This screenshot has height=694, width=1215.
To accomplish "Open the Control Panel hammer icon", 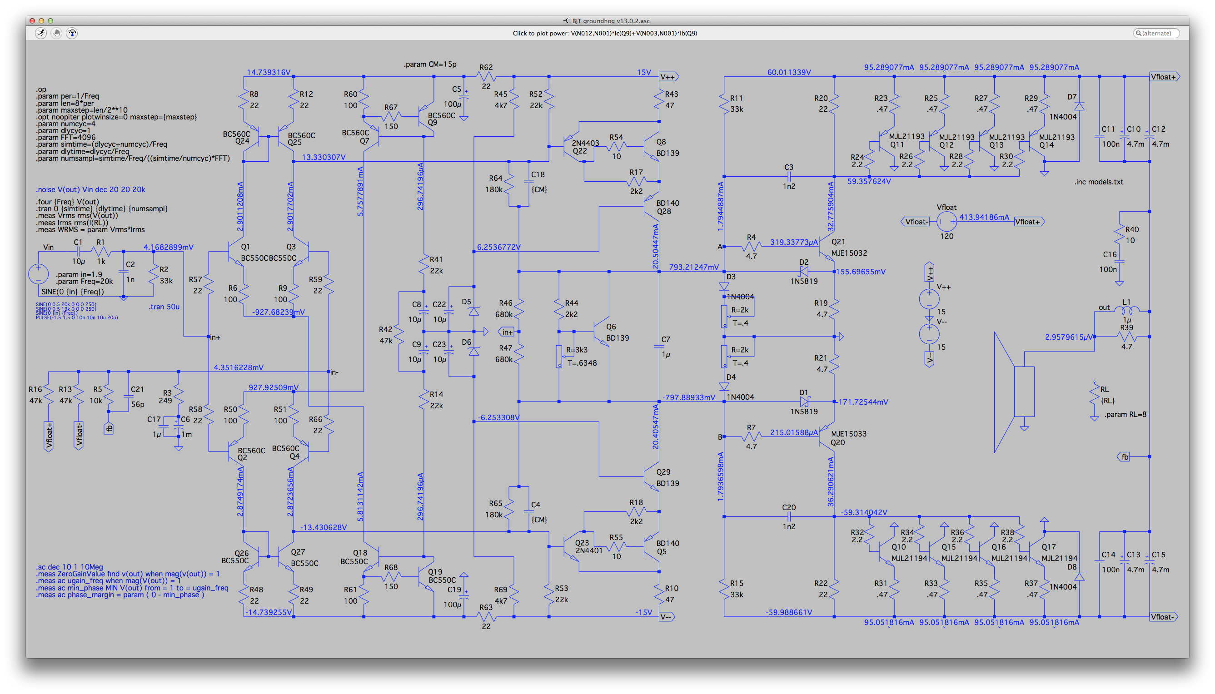I will tap(72, 33).
